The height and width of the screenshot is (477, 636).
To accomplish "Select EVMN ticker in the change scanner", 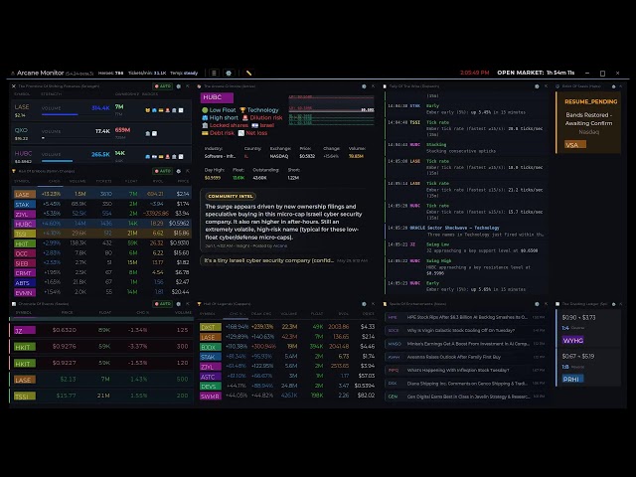I will [24, 292].
